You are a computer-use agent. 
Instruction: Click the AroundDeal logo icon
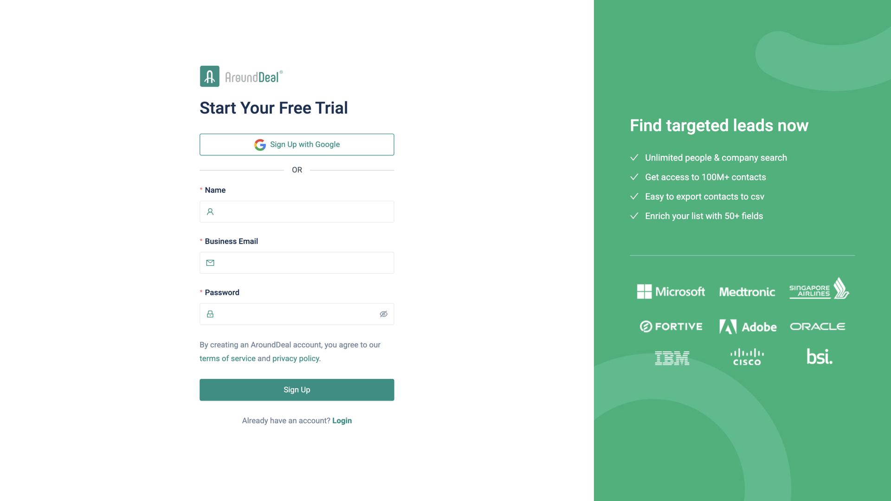point(210,76)
